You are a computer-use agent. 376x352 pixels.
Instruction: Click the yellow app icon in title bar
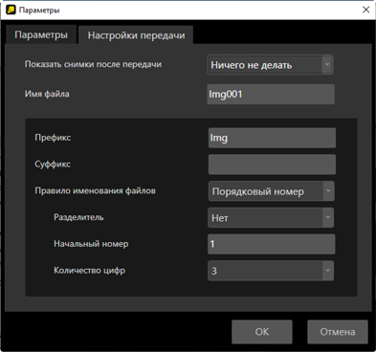pos(11,10)
